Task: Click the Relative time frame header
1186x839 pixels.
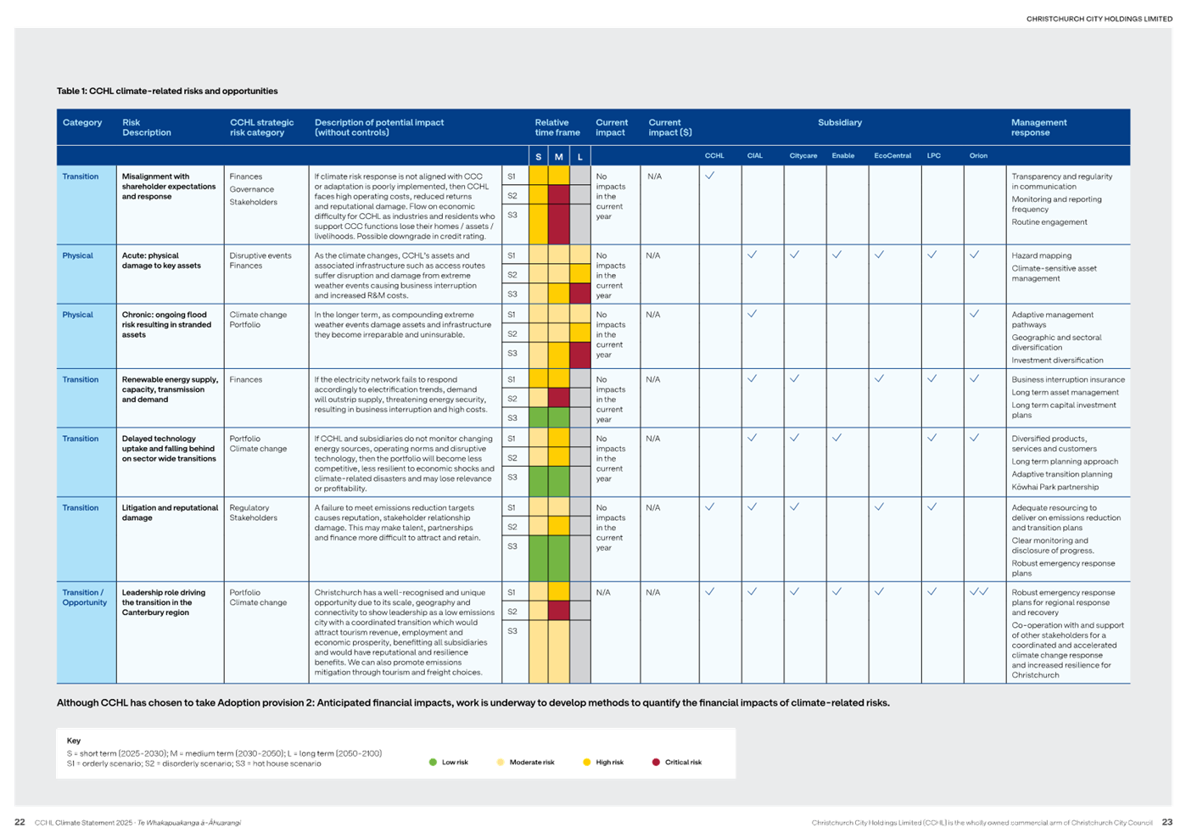Action: (557, 127)
